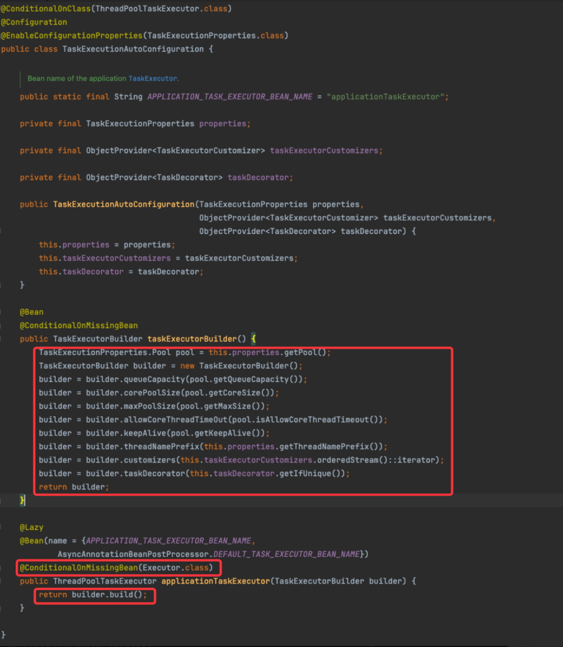The height and width of the screenshot is (647, 563).
Task: Click the maxPoolSize builder call
Action: point(150,407)
